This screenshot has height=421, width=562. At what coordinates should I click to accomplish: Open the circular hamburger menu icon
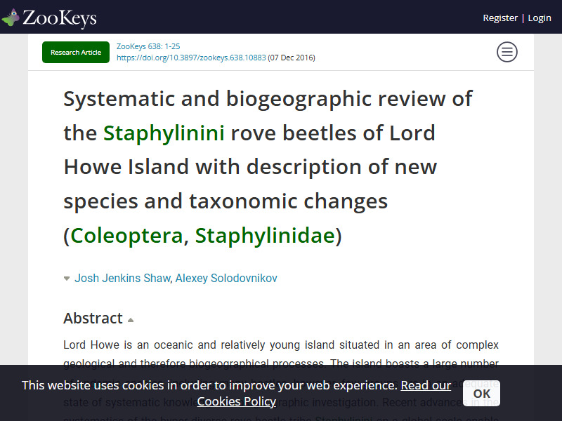(507, 52)
